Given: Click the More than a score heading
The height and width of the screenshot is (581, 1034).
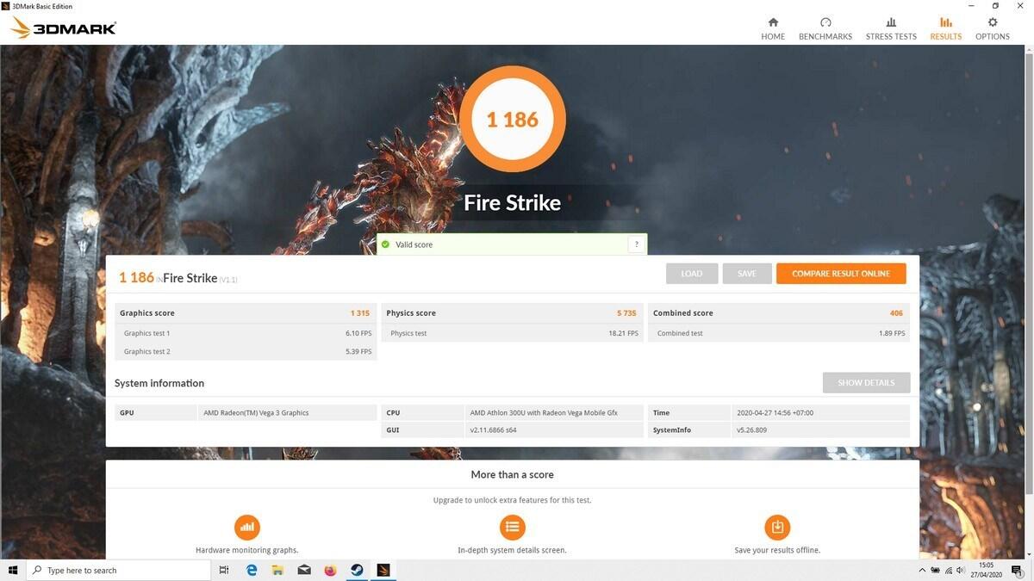Looking at the screenshot, I should pyautogui.click(x=513, y=474).
